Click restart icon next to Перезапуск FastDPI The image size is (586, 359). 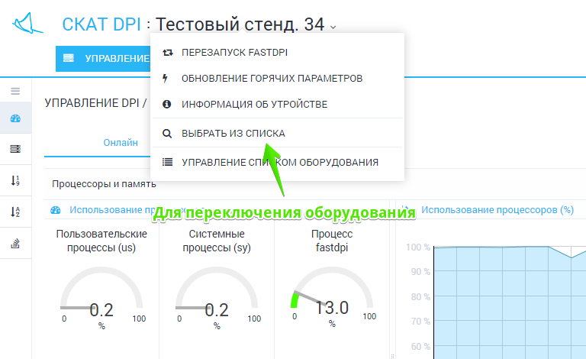[167, 52]
